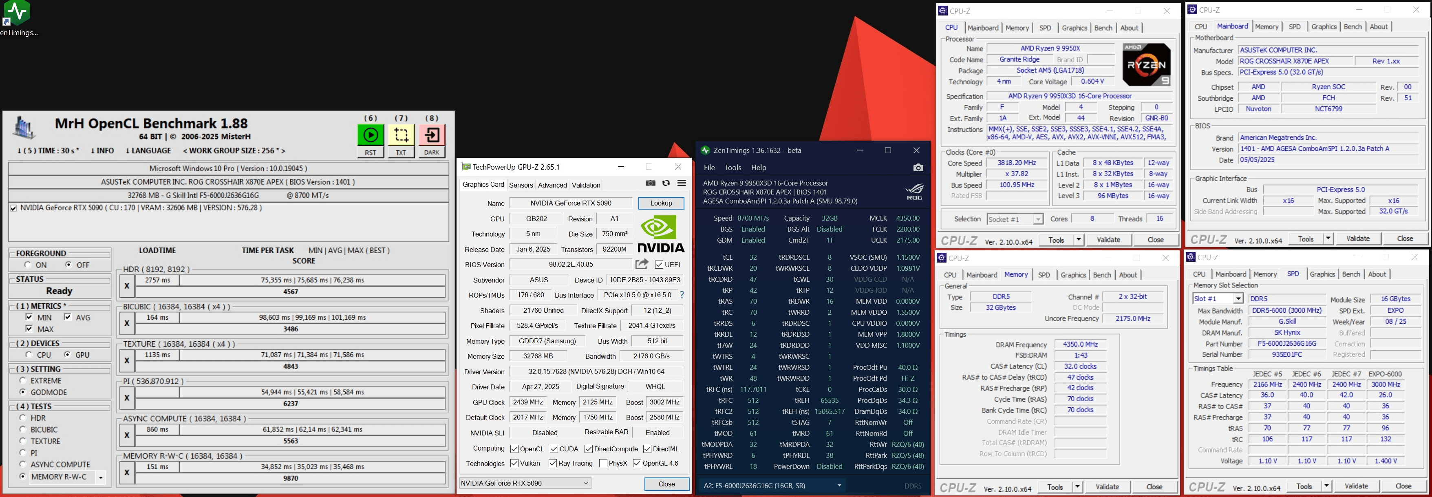Select the CPU device radio button
Image resolution: width=1432 pixels, height=497 pixels.
click(29, 355)
